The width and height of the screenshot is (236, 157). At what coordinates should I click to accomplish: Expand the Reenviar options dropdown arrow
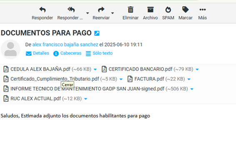pyautogui.click(x=112, y=13)
